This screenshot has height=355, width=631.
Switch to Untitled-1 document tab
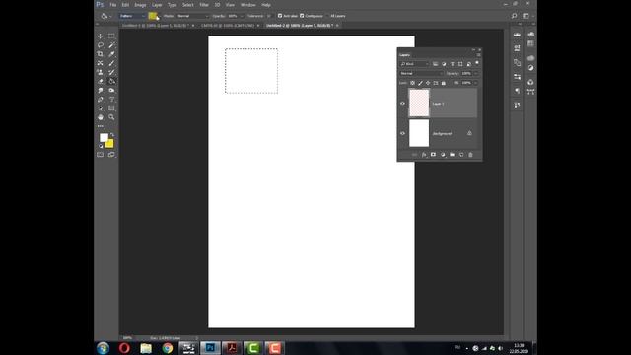(x=156, y=26)
